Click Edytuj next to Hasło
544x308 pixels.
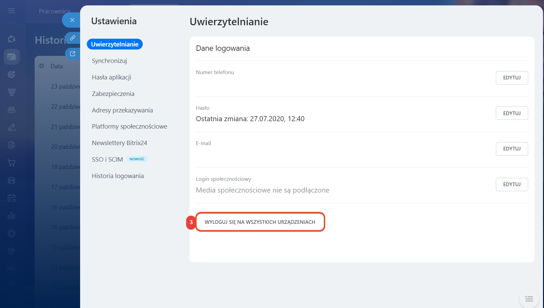pyautogui.click(x=511, y=113)
